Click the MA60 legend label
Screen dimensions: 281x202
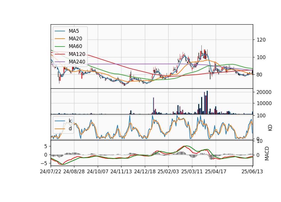(75, 47)
